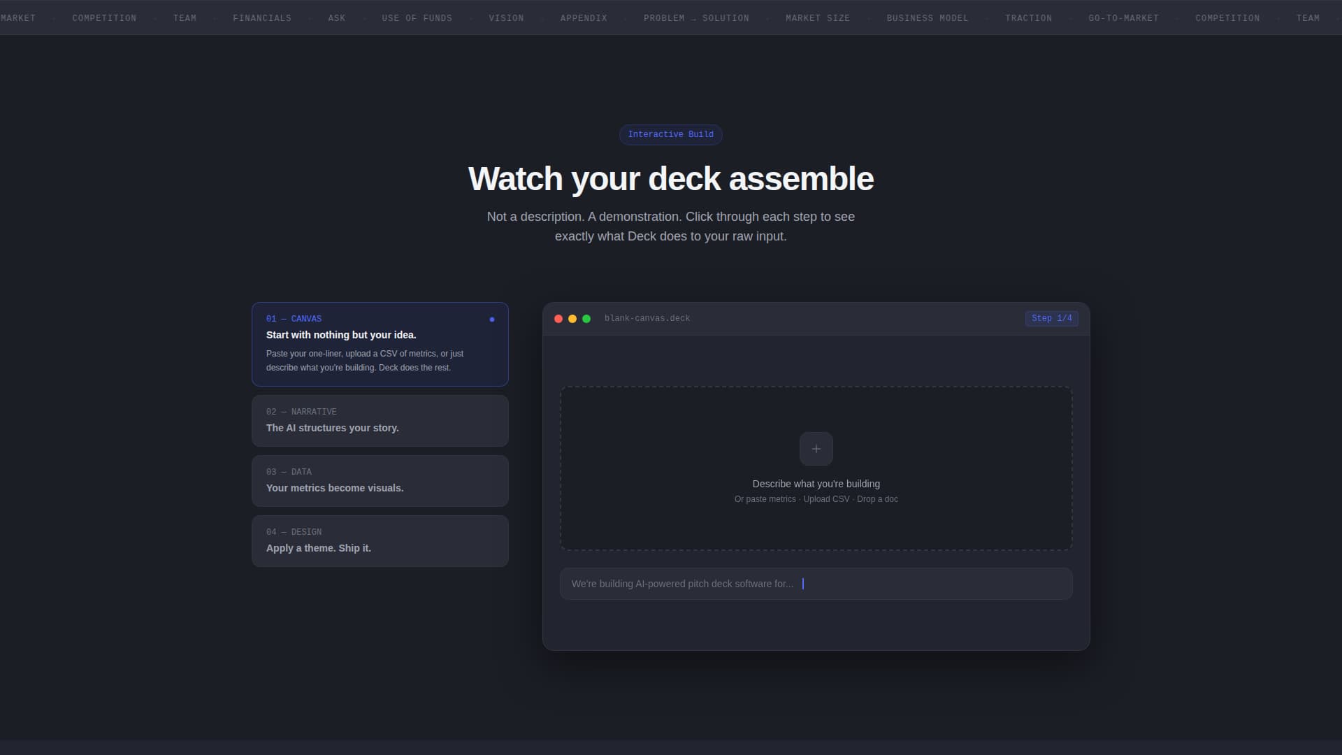Click the Interactive Build badge

pos(671,134)
